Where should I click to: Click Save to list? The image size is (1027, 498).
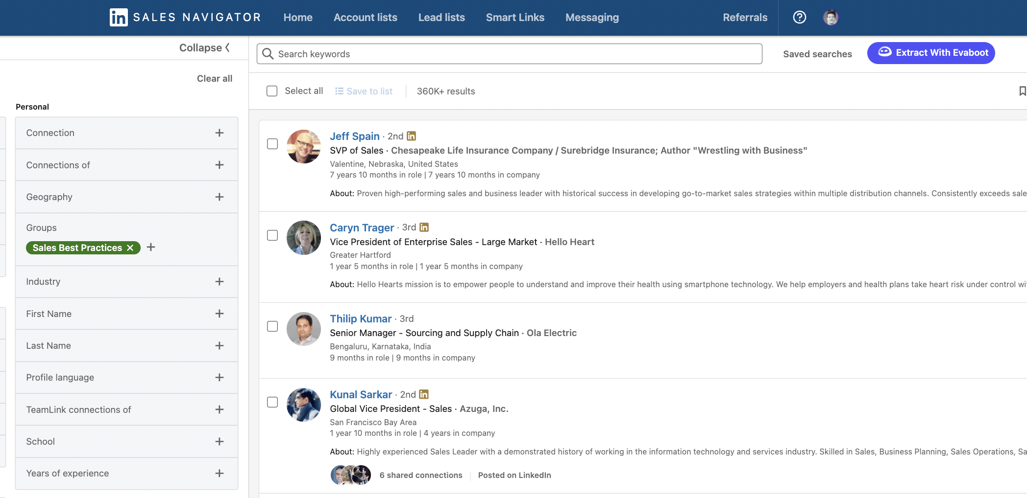point(364,91)
